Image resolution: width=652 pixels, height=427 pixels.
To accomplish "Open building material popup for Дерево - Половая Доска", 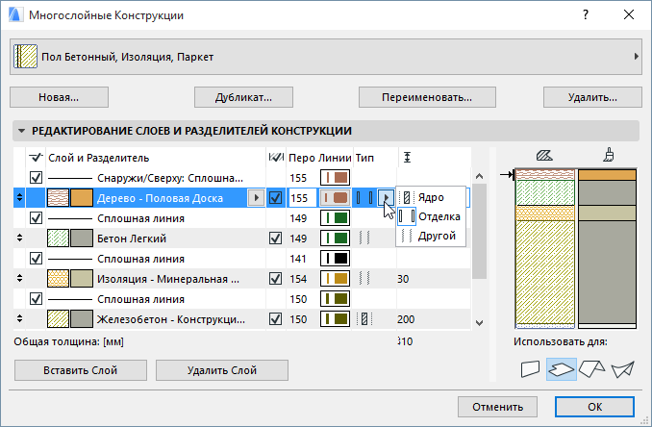I will point(256,198).
